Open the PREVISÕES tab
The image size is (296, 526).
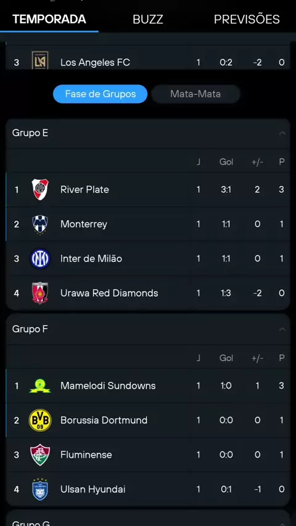[x=247, y=20]
